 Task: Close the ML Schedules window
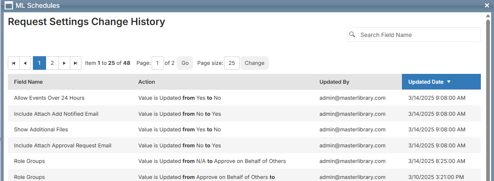pyautogui.click(x=487, y=6)
